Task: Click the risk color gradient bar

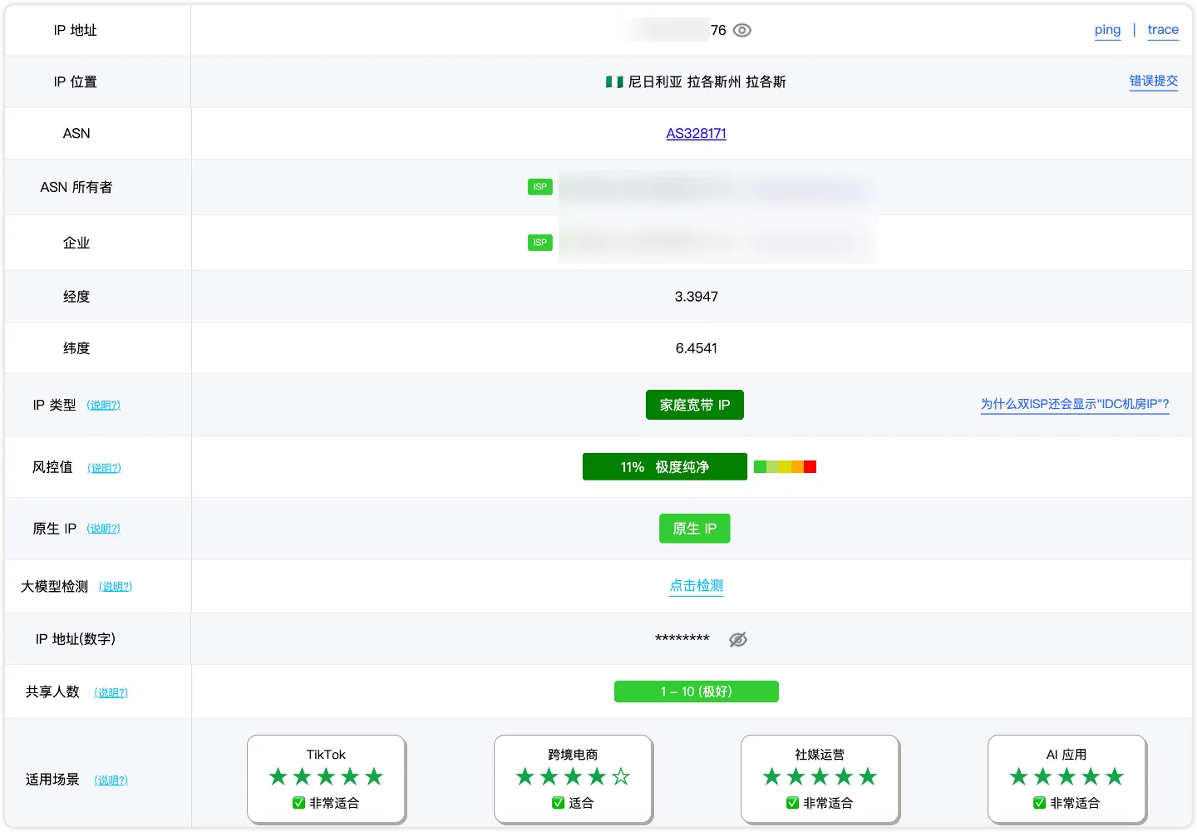Action: click(x=785, y=467)
